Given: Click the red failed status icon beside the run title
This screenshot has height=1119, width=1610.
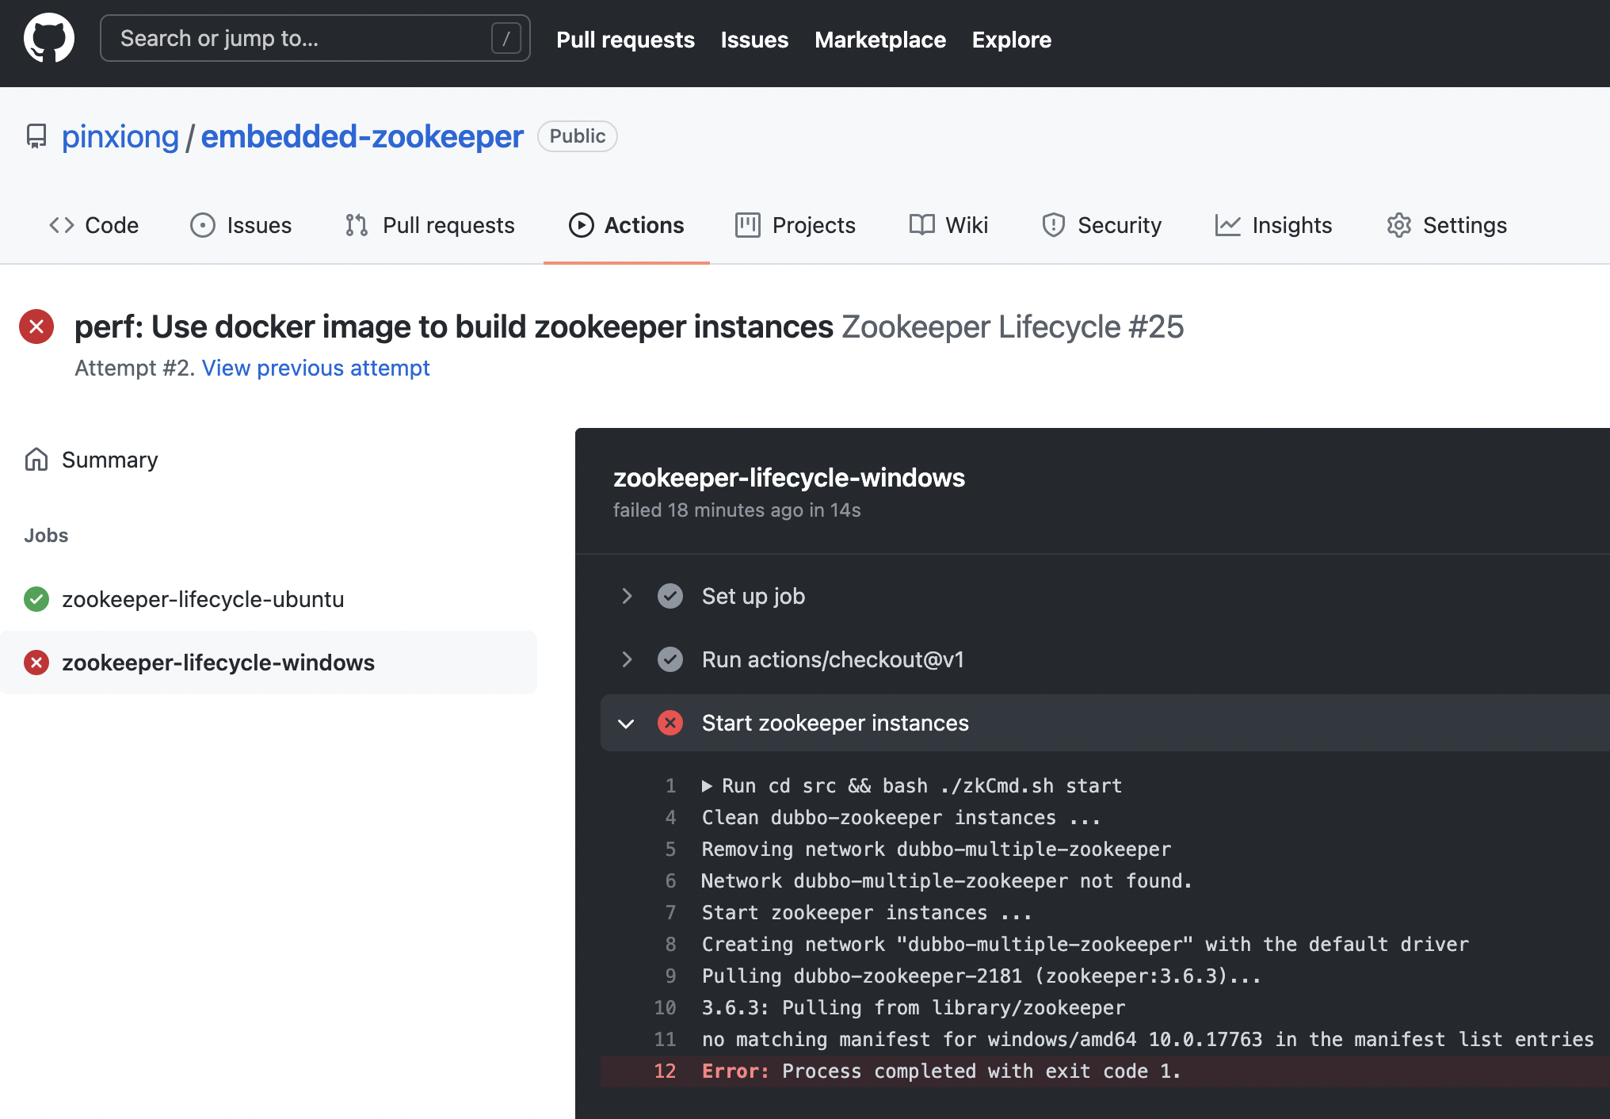Looking at the screenshot, I should (x=36, y=327).
